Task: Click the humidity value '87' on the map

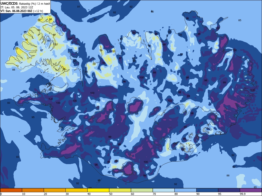Action: coord(42,50)
